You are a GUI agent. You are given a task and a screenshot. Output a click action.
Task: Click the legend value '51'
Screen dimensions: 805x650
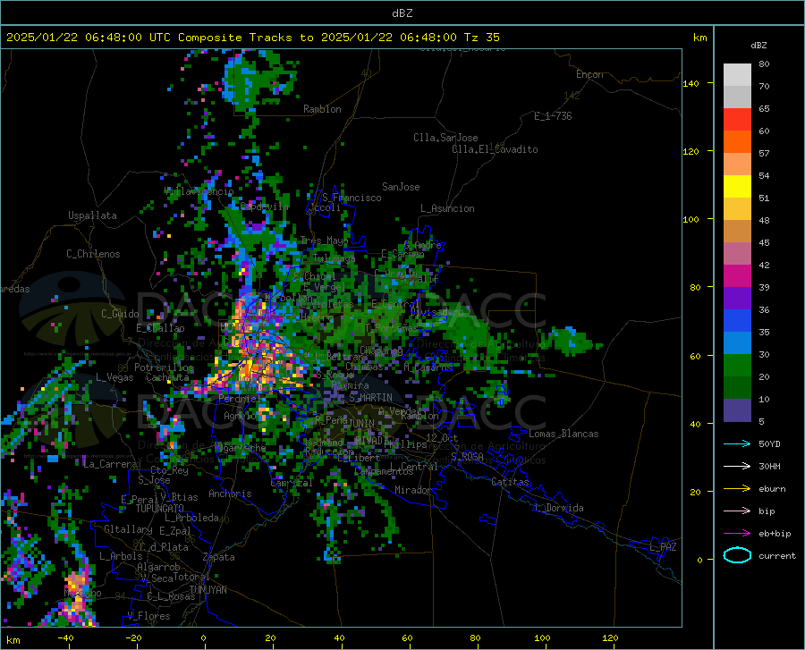click(x=764, y=198)
